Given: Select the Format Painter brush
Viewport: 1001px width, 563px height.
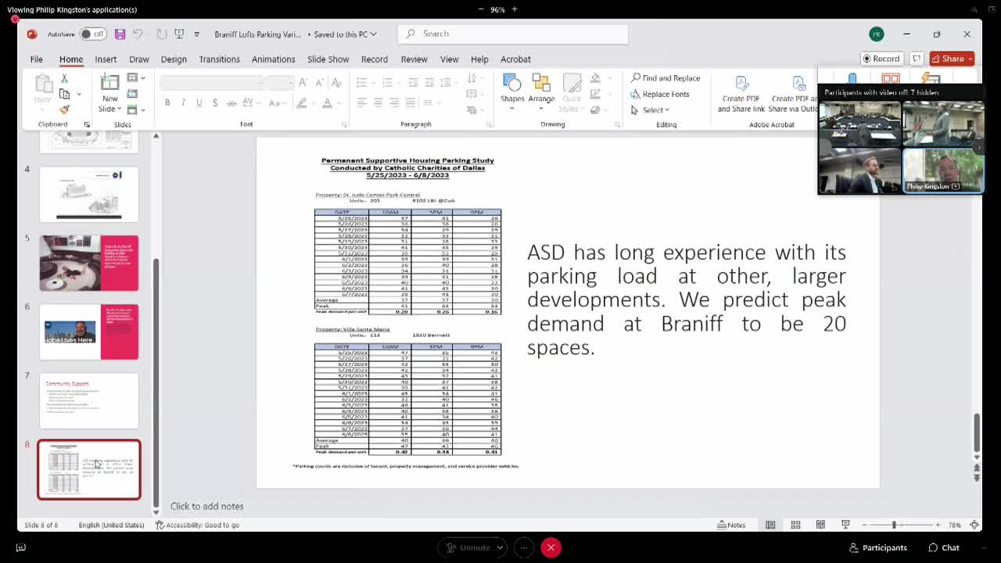Looking at the screenshot, I should click(64, 109).
